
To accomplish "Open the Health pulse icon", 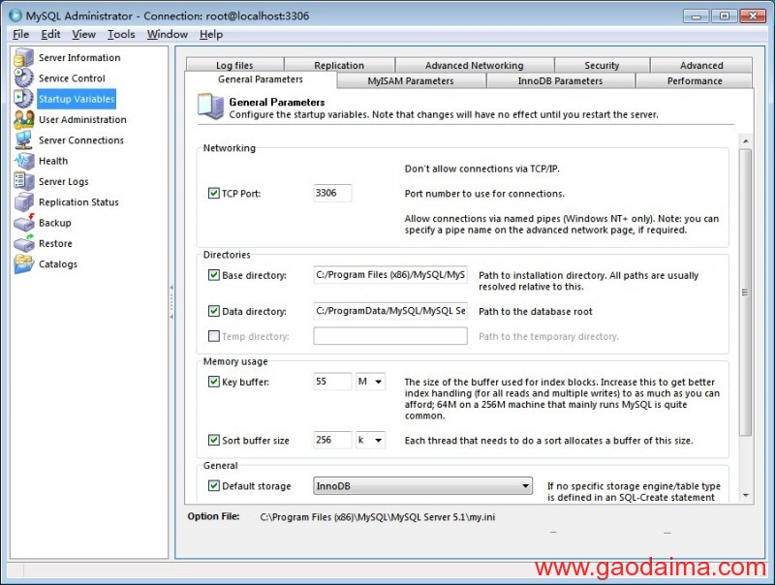I will 23,161.
